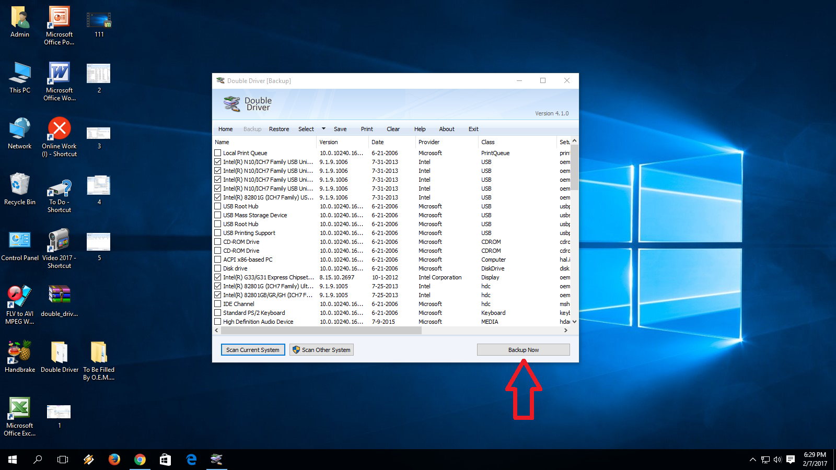
Task: Open the Select dropdown menu
Action: 306,129
